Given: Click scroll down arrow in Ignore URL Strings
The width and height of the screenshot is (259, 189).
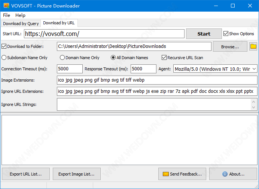Looking at the screenshot, I should pyautogui.click(x=254, y=107).
